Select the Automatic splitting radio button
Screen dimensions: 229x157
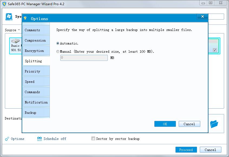[x=58, y=43]
